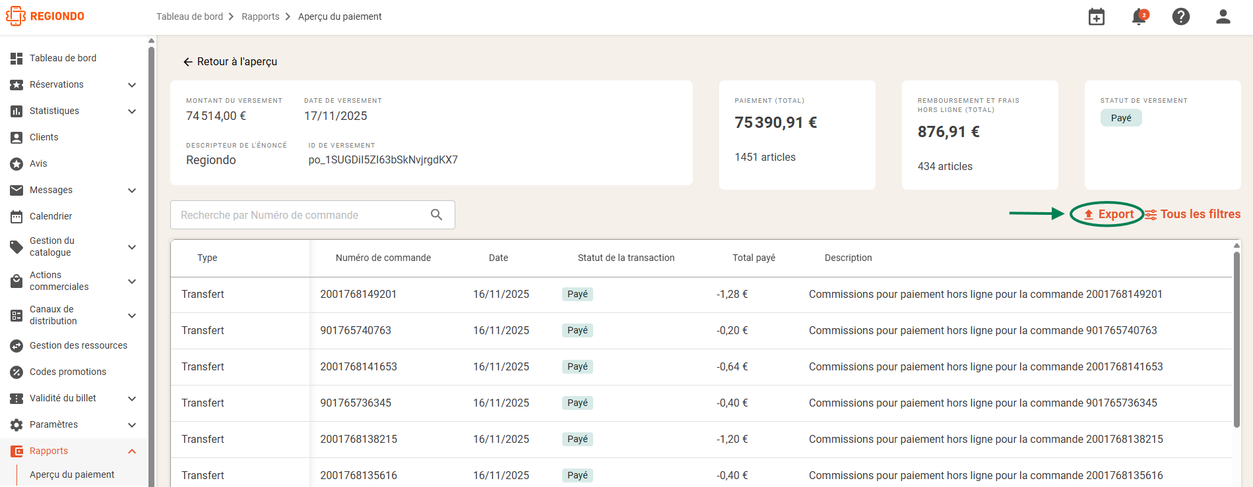
Task: Click the 75 390,91 € payment total
Action: 776,123
